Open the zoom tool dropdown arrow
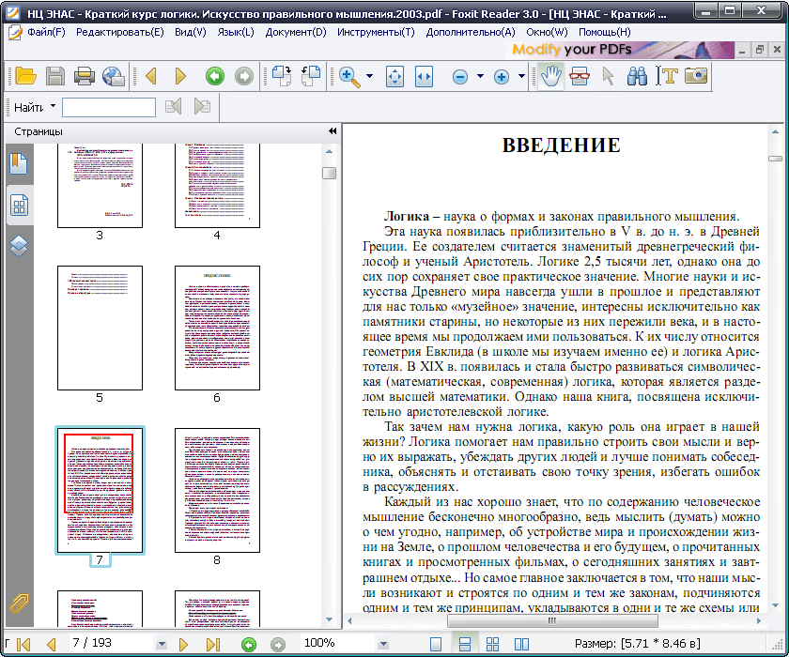This screenshot has width=789, height=657. (x=369, y=77)
